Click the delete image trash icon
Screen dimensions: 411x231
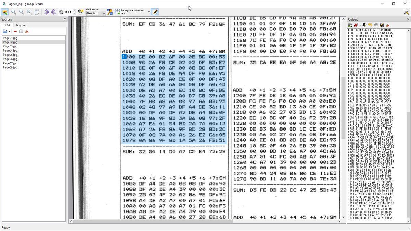tap(21, 31)
